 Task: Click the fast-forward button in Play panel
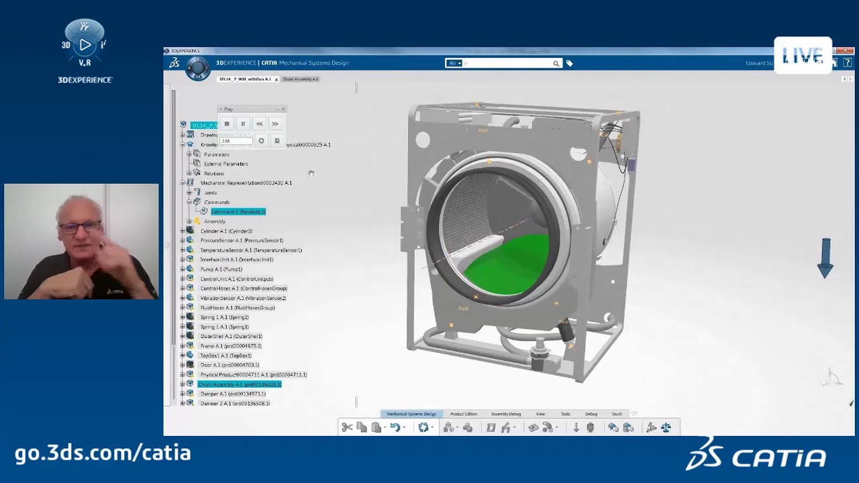(275, 123)
